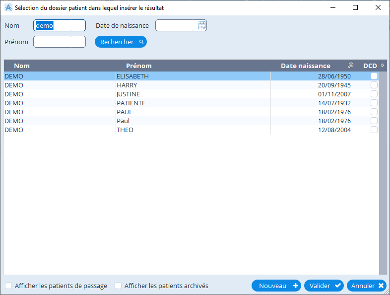Click the application logo in title bar
This screenshot has height=295, width=390.
pos(8,8)
